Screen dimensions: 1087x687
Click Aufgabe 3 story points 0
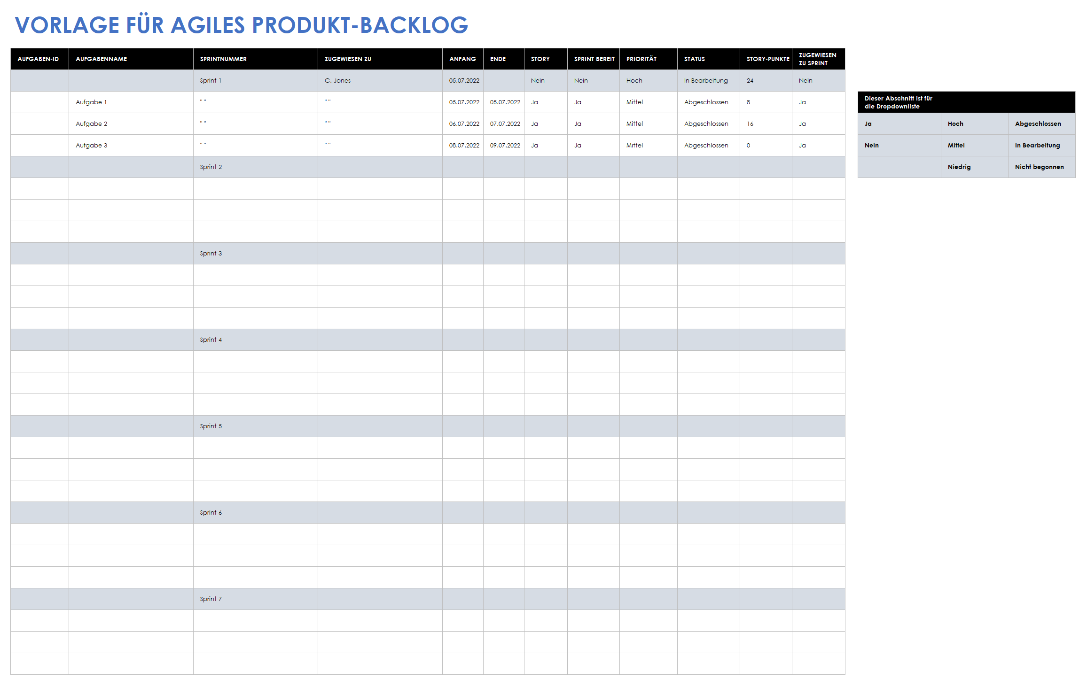[766, 145]
